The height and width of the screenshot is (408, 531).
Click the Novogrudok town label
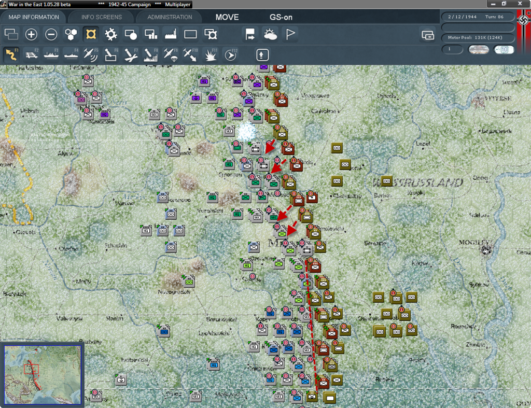[174, 292]
